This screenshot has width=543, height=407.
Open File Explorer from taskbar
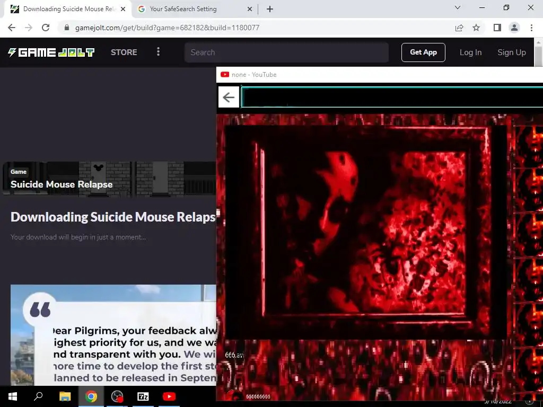pos(65,396)
